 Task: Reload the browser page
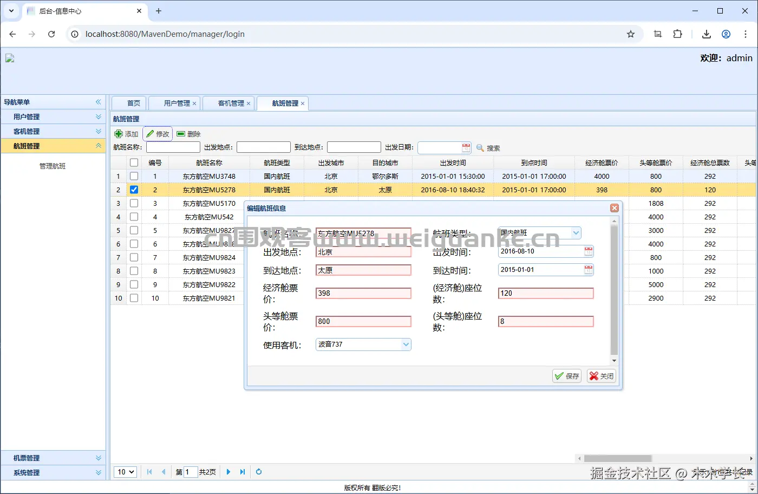click(x=51, y=34)
